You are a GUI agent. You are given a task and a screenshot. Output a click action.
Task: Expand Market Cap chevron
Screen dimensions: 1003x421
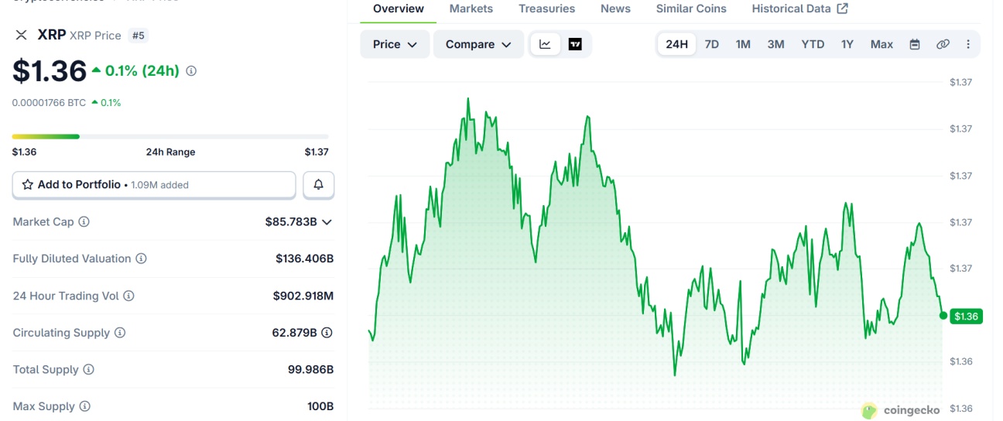327,222
